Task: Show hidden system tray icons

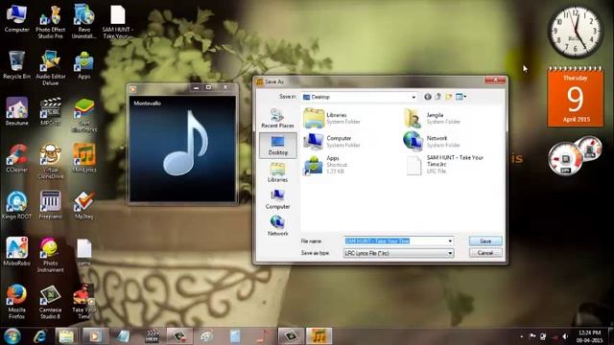Action: click(x=522, y=336)
